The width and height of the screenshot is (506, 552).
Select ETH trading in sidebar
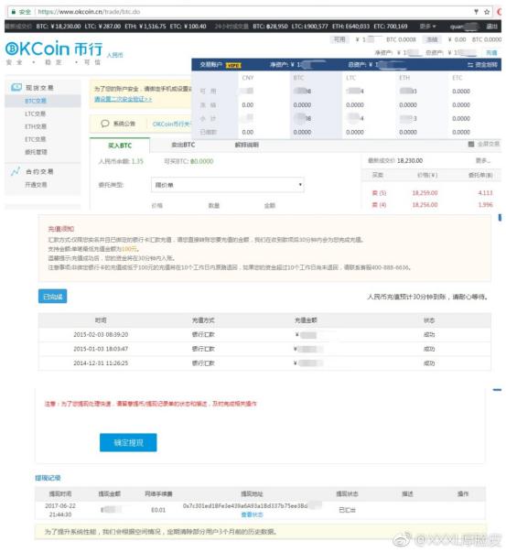click(36, 126)
